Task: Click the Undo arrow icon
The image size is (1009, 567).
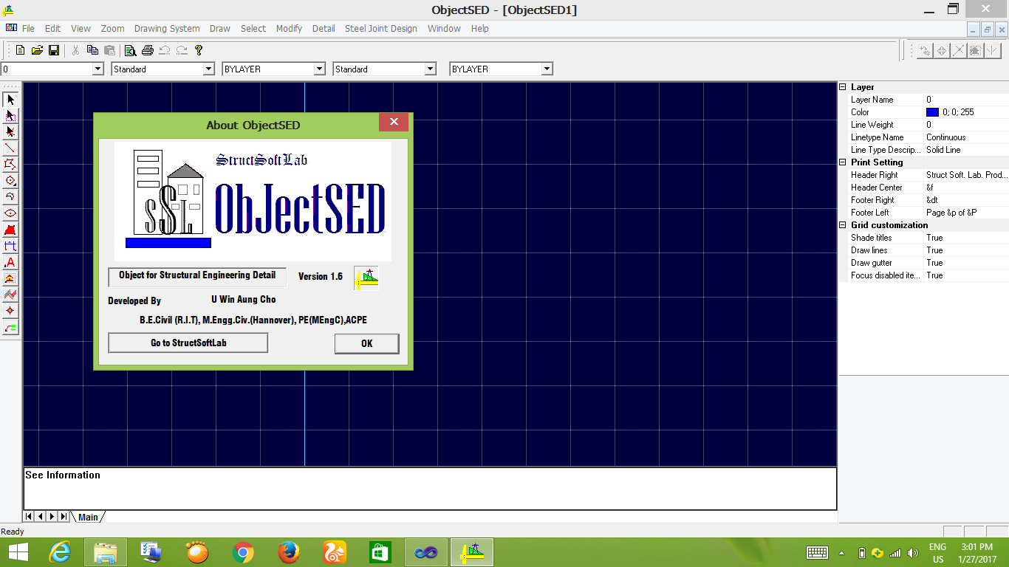Action: (x=164, y=50)
